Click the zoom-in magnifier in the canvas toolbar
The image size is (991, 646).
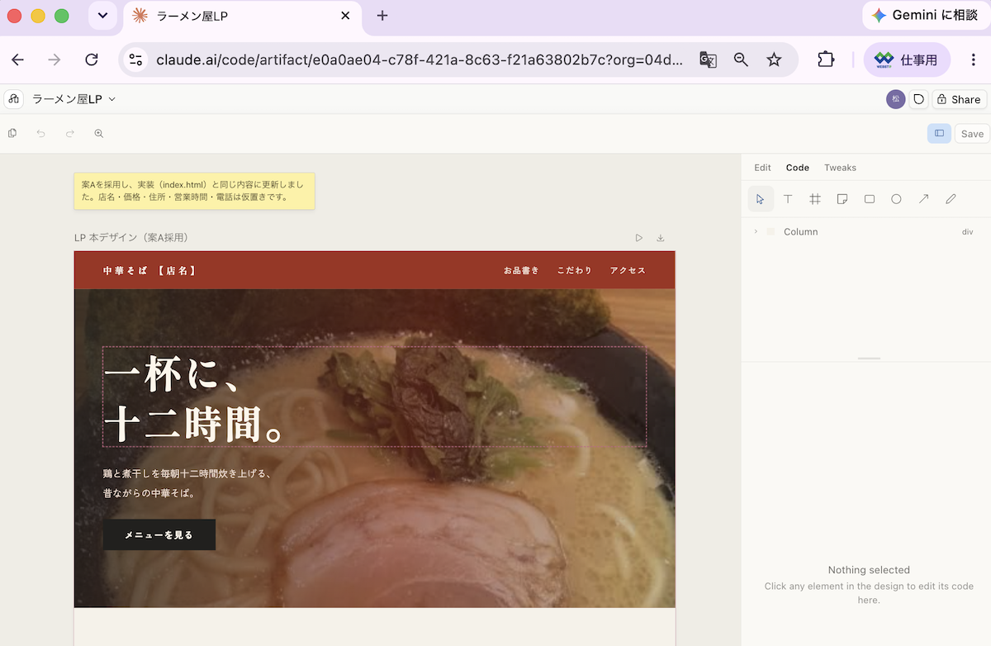point(99,133)
